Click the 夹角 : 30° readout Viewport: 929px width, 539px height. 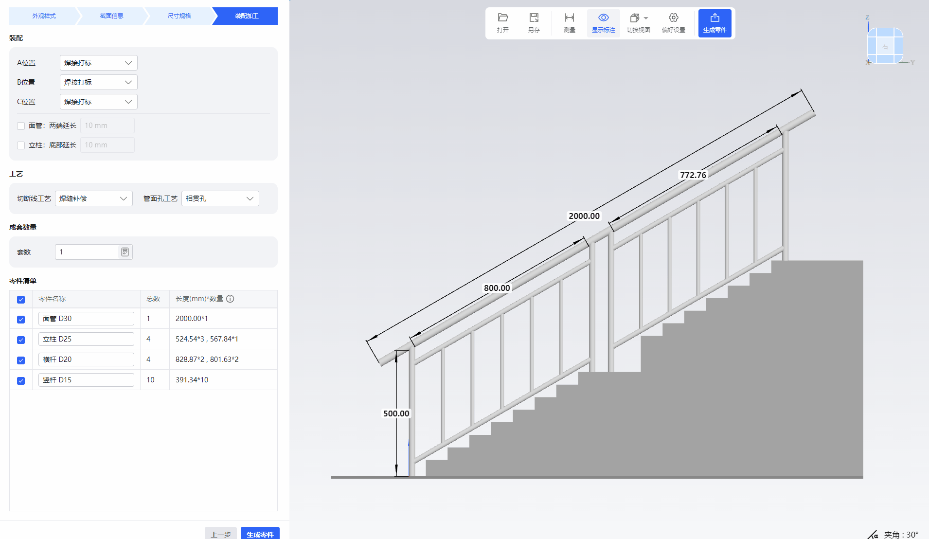tap(901, 535)
